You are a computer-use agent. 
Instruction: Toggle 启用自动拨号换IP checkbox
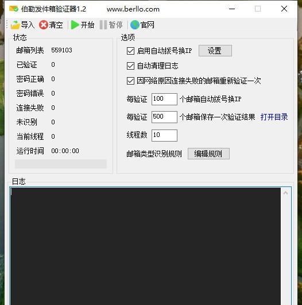(x=130, y=51)
